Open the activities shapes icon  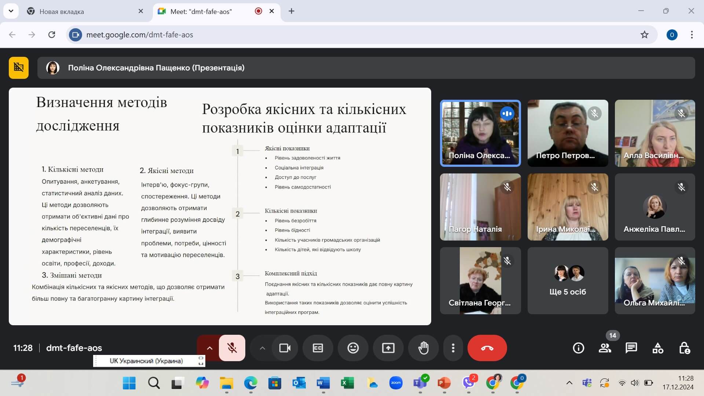[x=658, y=348]
